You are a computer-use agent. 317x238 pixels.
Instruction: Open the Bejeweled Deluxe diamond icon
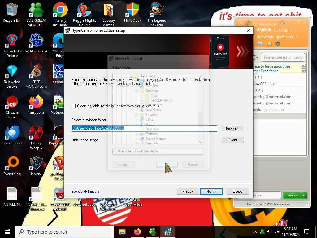click(12, 77)
